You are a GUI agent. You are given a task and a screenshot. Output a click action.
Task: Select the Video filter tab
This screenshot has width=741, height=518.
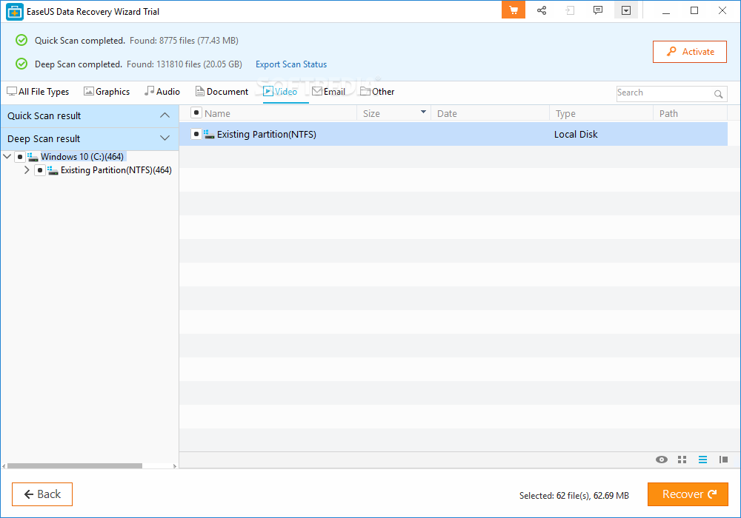pyautogui.click(x=280, y=92)
